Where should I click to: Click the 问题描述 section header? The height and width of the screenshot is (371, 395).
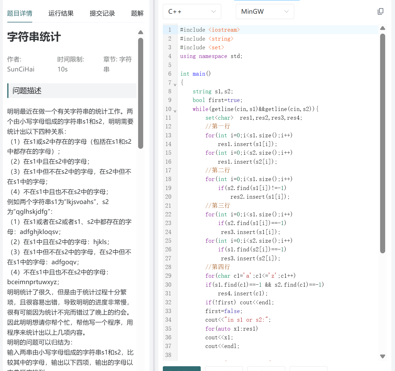pos(72,91)
